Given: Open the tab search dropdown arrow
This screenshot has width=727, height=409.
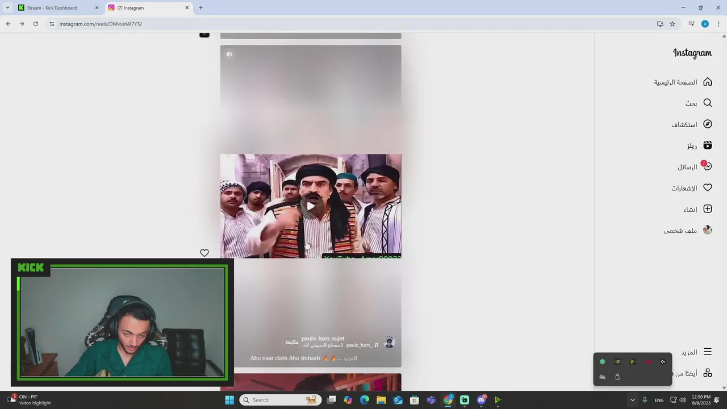Looking at the screenshot, I should (7, 8).
